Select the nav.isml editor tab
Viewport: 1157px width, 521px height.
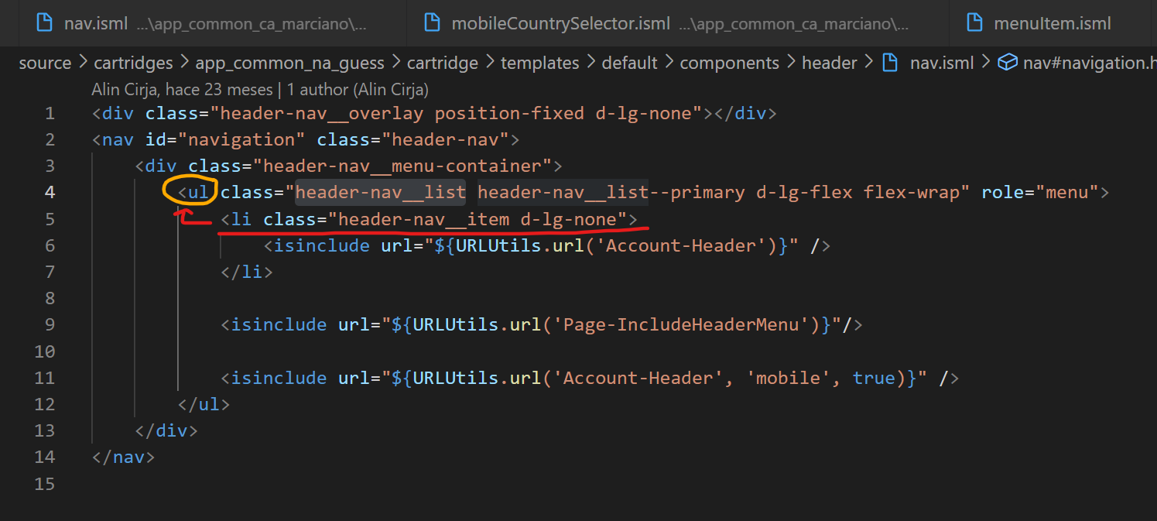click(97, 22)
